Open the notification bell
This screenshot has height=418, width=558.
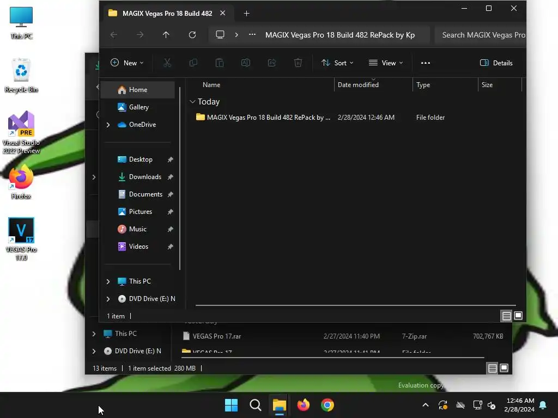point(543,405)
